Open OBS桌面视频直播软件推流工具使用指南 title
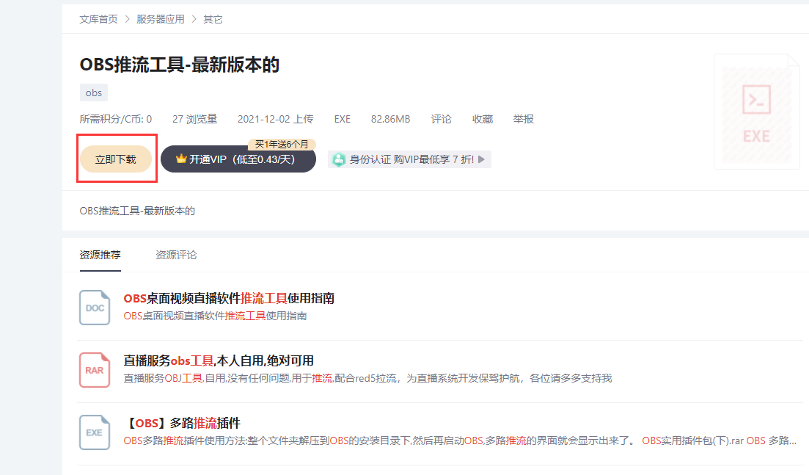Screen dimensions: 809x475 tap(229, 298)
